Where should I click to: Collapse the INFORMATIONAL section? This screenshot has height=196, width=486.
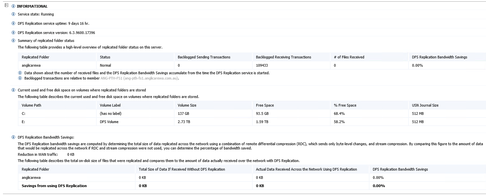pyautogui.click(x=6, y=6)
